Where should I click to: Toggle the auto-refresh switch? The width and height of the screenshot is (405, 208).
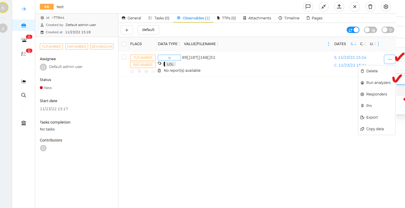coord(353,30)
